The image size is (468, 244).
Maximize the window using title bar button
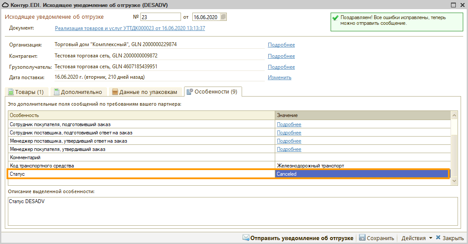coord(454,5)
